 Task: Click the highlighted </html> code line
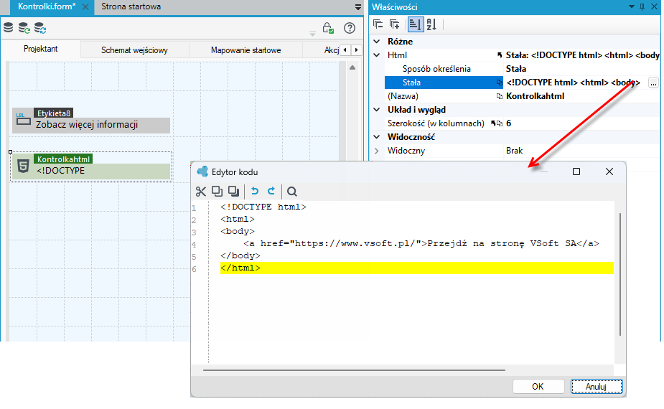416,268
